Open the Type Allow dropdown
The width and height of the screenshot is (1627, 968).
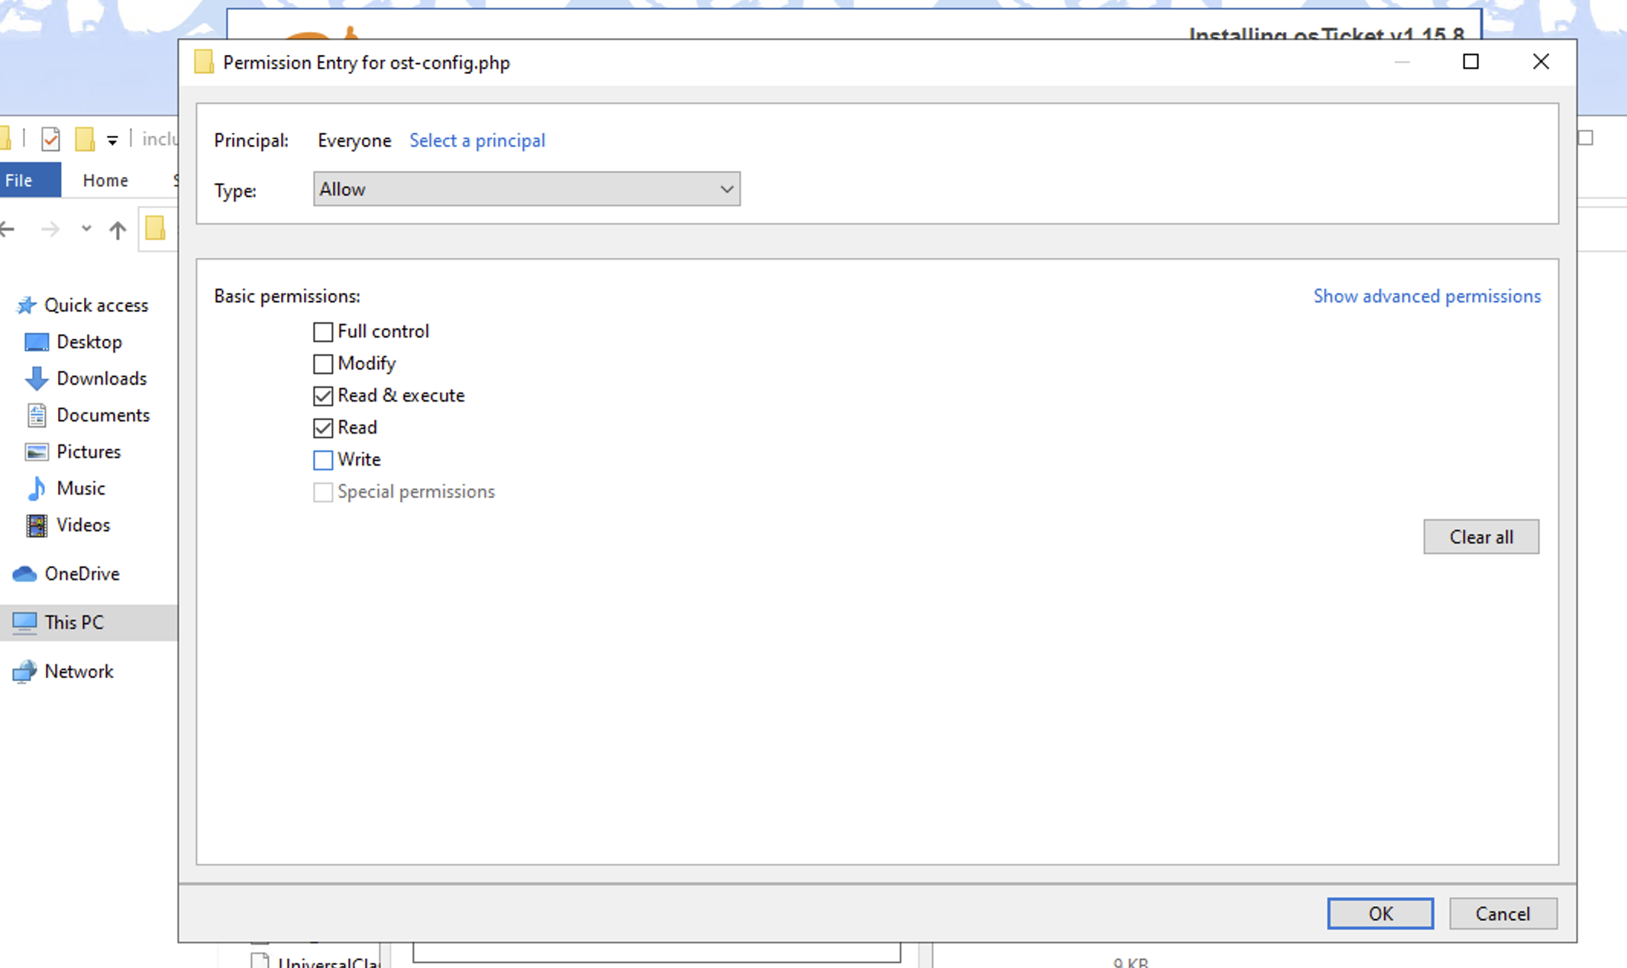click(x=526, y=189)
